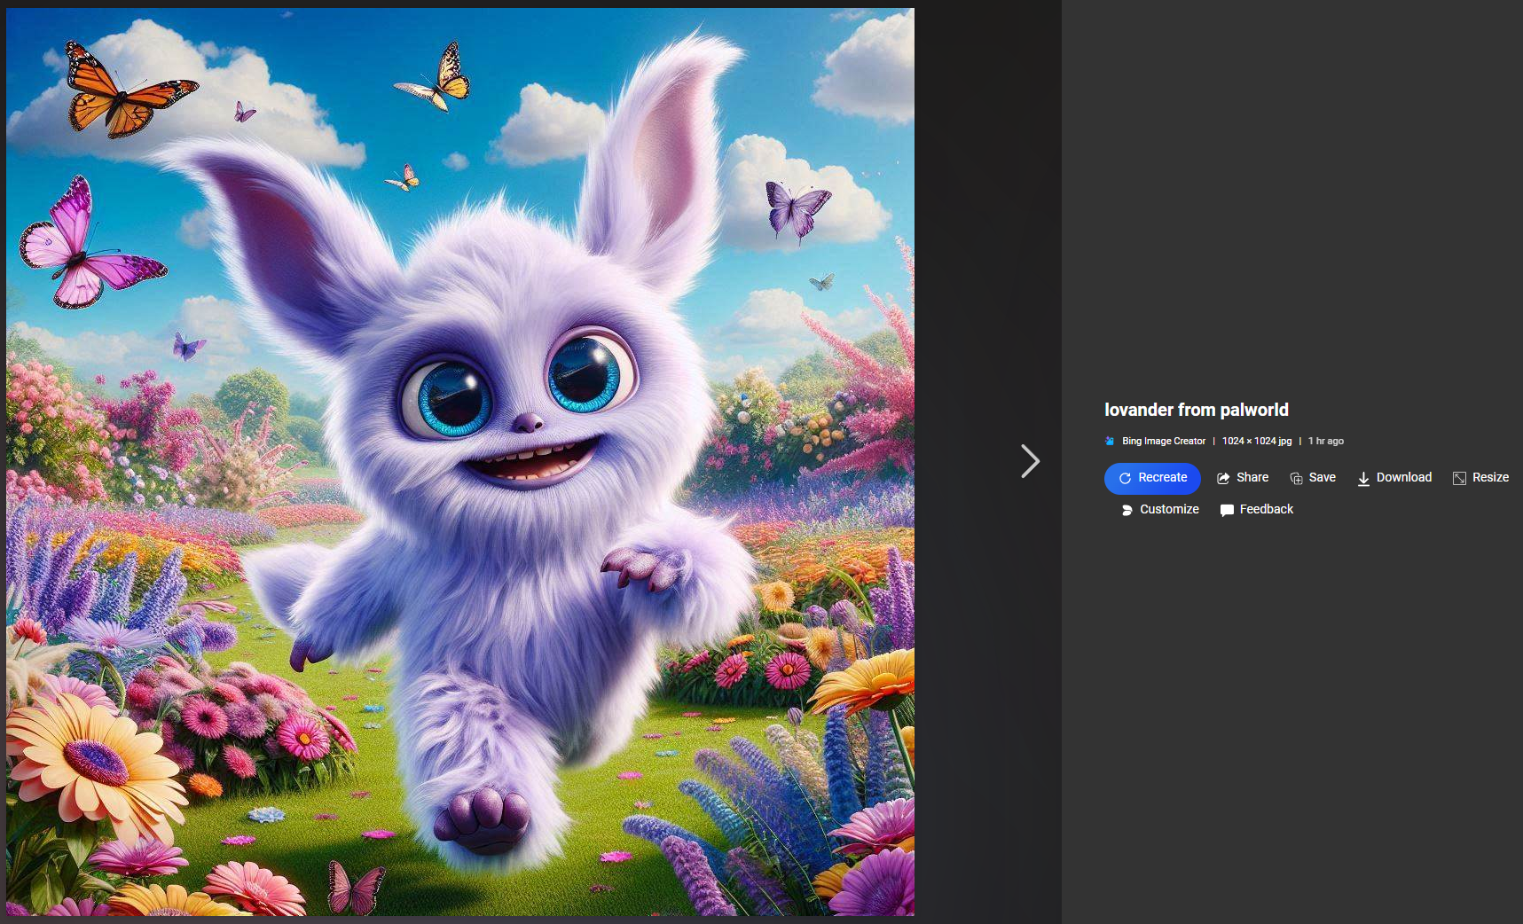This screenshot has height=924, width=1523.
Task: Download the lovander image
Action: click(x=1394, y=478)
